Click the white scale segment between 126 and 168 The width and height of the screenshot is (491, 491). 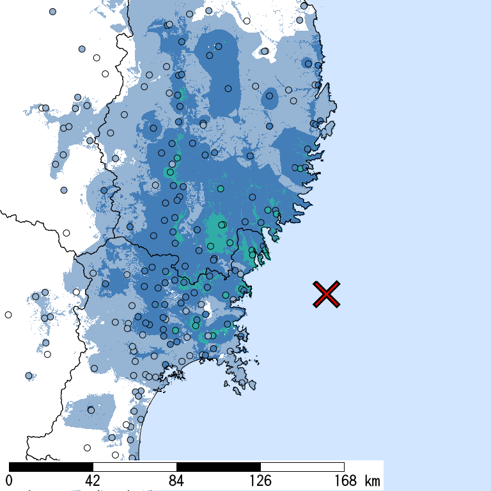[x=302, y=467]
